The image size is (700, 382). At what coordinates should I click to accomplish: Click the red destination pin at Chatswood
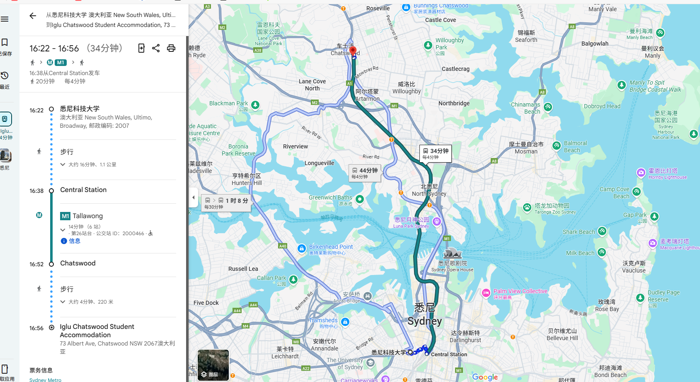353,51
